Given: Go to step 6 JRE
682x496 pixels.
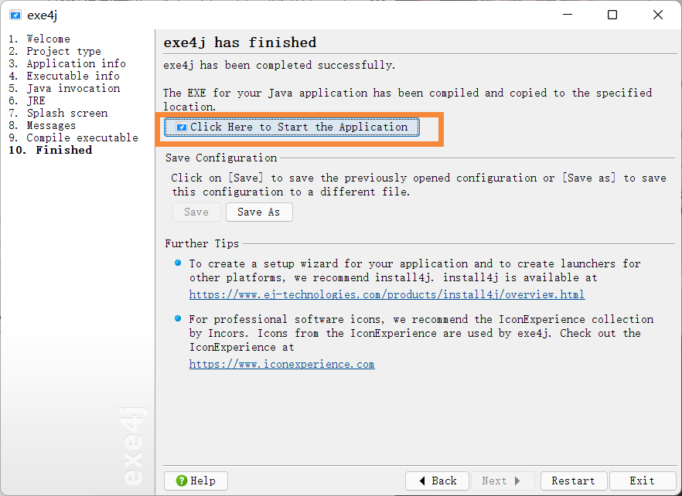Looking at the screenshot, I should tap(27, 101).
